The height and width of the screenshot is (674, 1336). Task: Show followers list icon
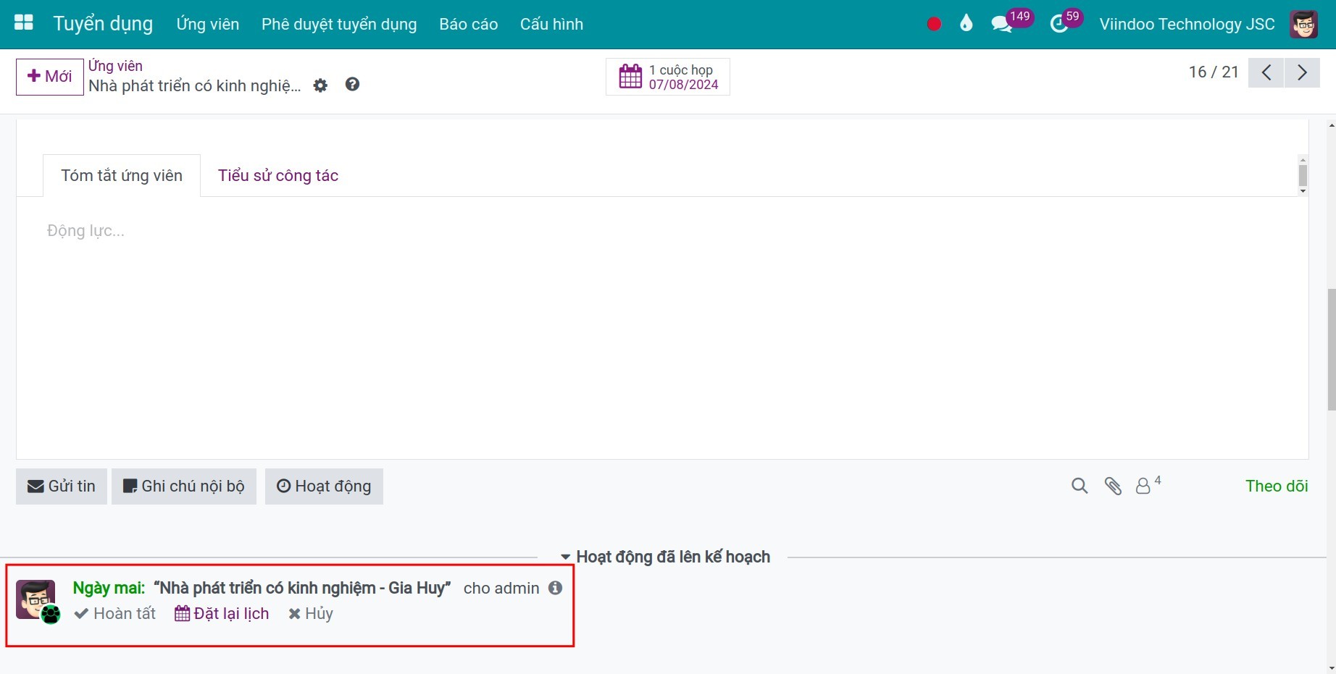(1144, 486)
